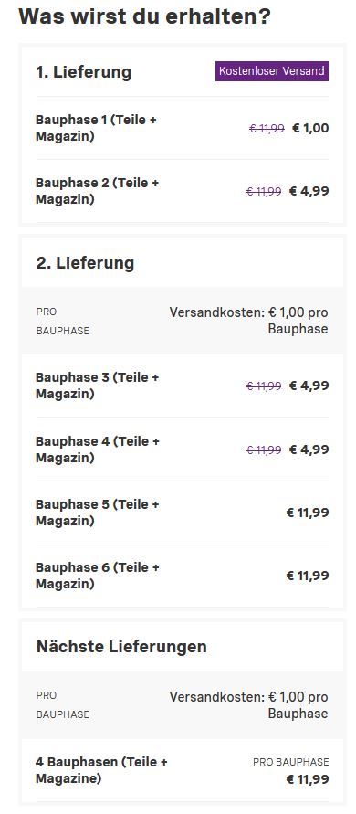The width and height of the screenshot is (356, 814).
Task: Select the 1. Lieferung heading
Action: pyautogui.click(x=84, y=72)
